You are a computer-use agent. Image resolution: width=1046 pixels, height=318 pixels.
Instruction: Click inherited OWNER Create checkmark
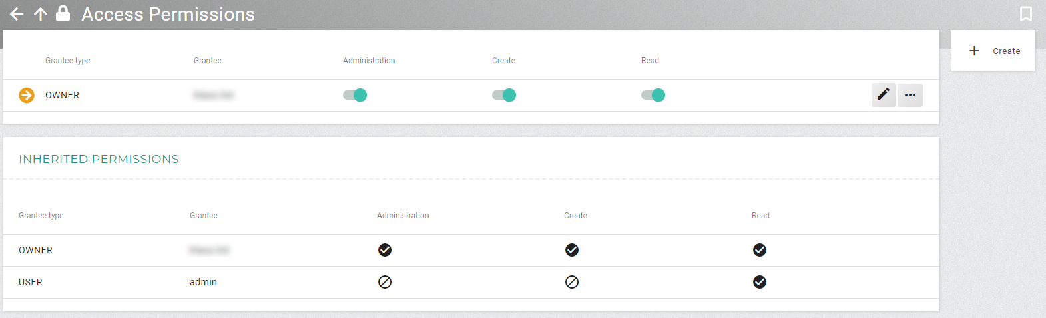[x=572, y=250]
